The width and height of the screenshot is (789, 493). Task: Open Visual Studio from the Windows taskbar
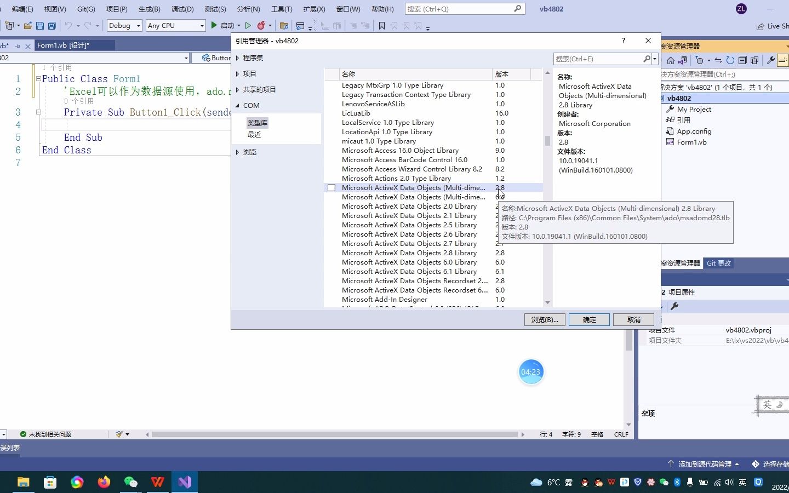(185, 482)
